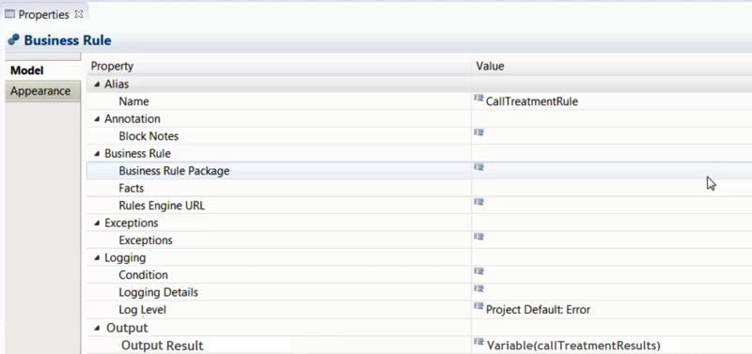Viewport: 752px width, 354px height.
Task: Select the Facts property row
Action: pyautogui.click(x=419, y=188)
